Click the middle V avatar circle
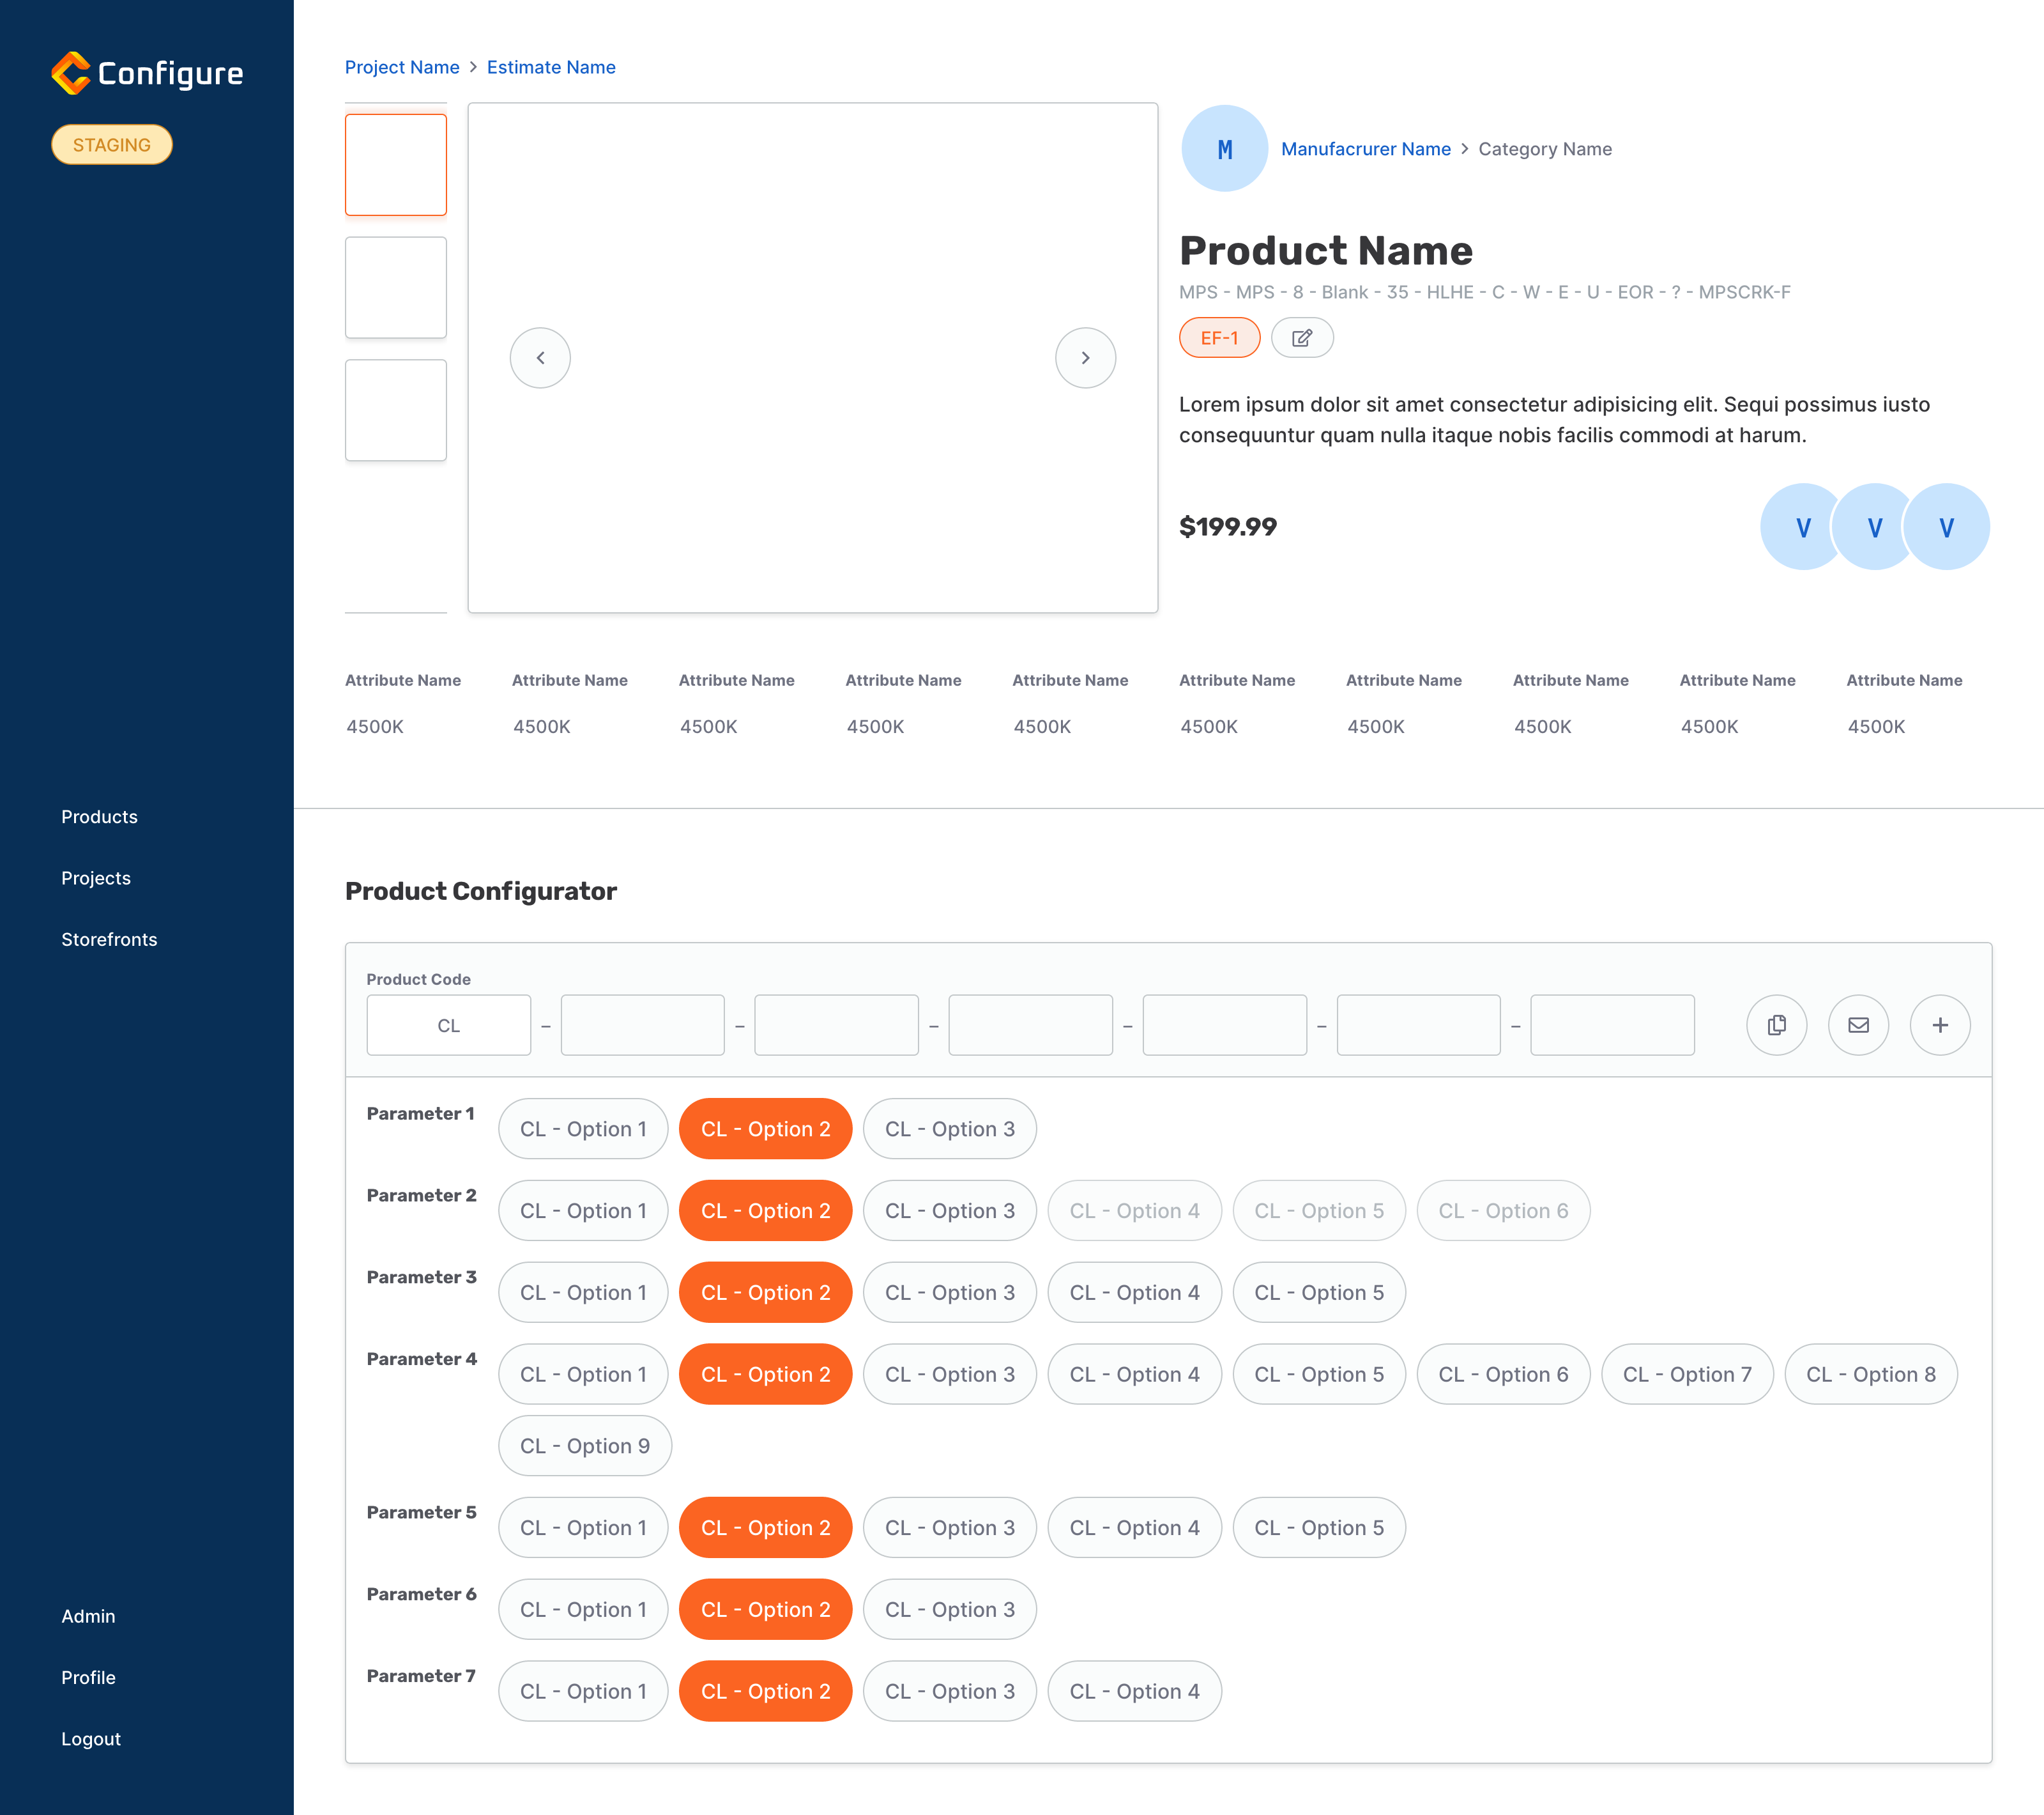Screen dimensions: 2044x1815 (1875, 527)
